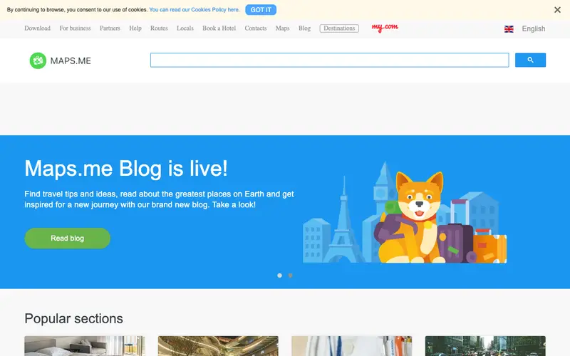Open the city street section thumbnail
This screenshot has height=356, width=570.
point(485,346)
